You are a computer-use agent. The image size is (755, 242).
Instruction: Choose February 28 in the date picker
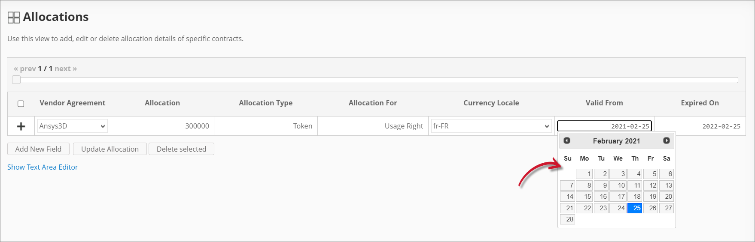tap(567, 219)
